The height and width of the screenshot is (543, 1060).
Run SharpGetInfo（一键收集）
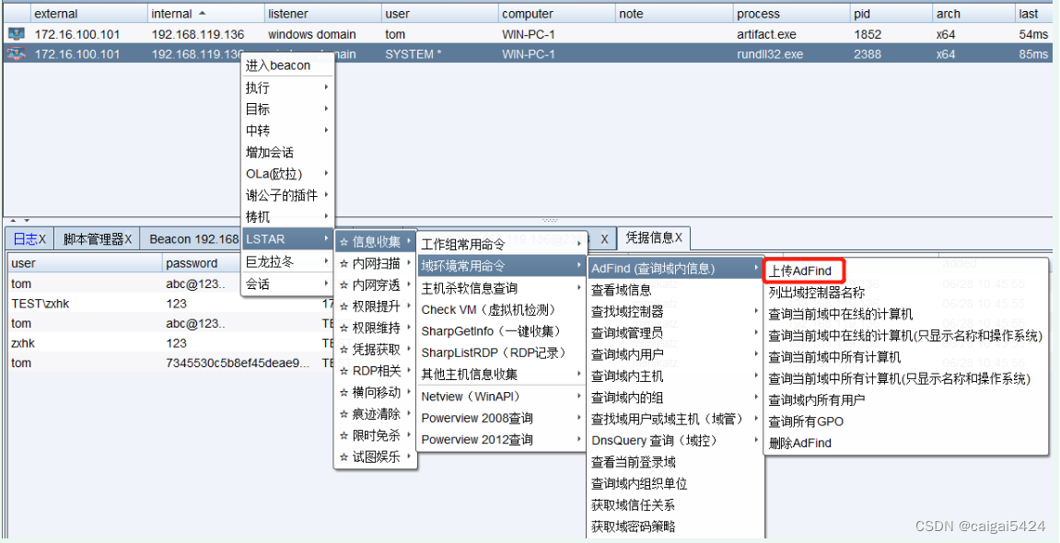(x=501, y=331)
